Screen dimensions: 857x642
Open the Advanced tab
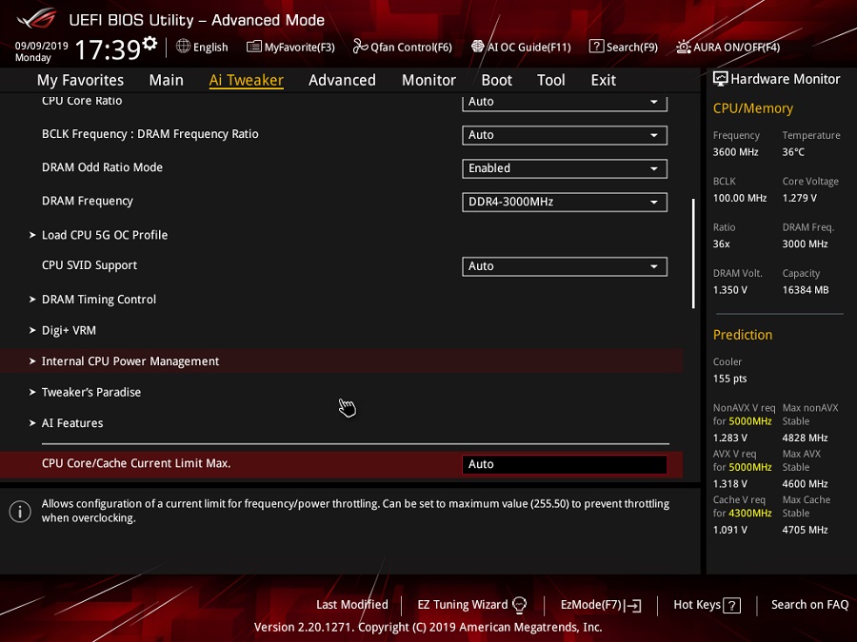point(342,80)
